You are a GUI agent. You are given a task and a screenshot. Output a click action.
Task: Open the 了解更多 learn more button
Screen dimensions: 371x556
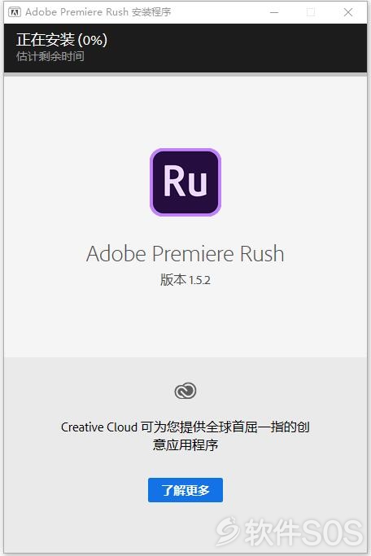pyautogui.click(x=185, y=490)
